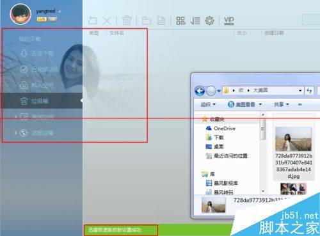
Task: Open 正在下载 in the sidebar
Action: (x=42, y=53)
